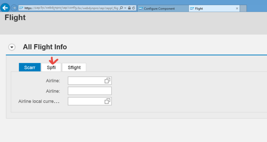Collapse the All Flight Info panel

12,47
